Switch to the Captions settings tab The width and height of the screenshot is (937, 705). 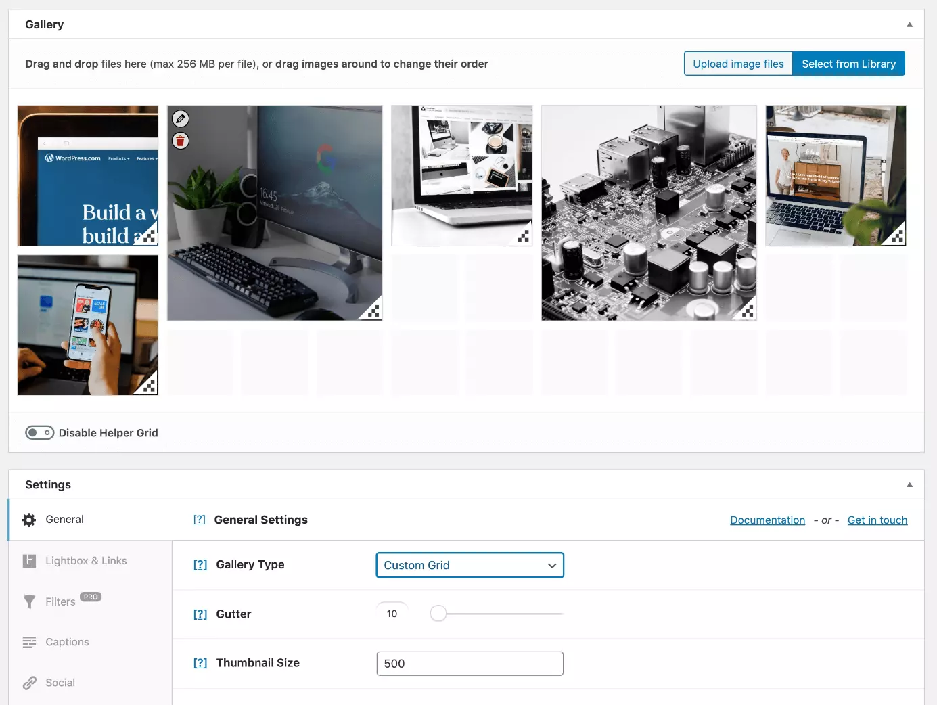(x=67, y=642)
